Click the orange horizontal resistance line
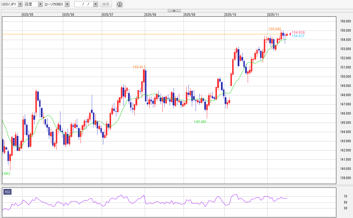The width and height of the screenshot is (353, 218). tap(144, 34)
